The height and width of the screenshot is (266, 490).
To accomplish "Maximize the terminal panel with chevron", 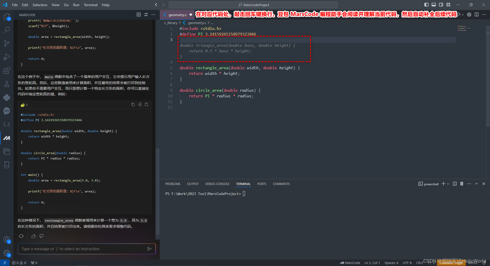I will (476, 184).
